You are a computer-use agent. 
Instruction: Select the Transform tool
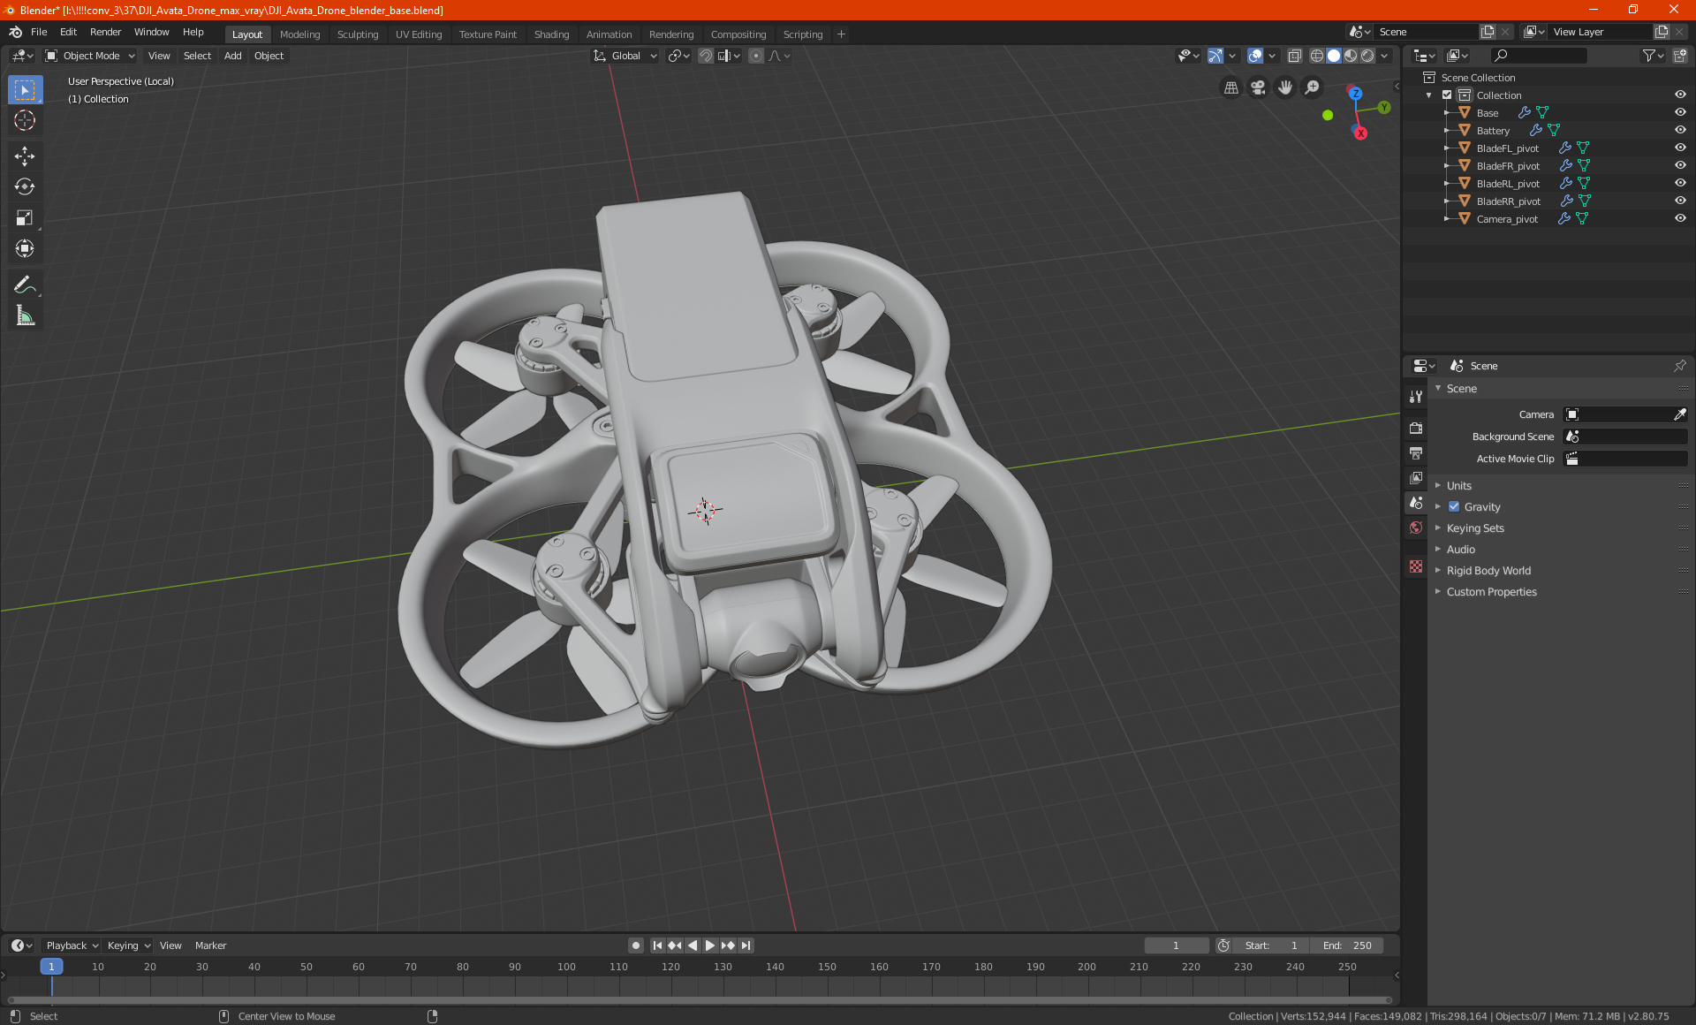[25, 249]
